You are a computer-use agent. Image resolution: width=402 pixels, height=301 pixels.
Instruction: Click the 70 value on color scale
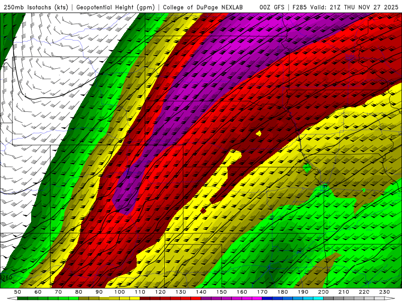click(58, 292)
